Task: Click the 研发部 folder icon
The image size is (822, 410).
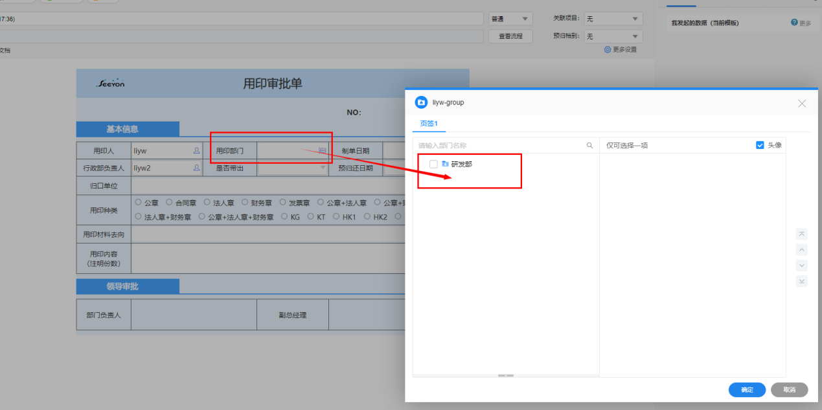Action: tap(445, 165)
